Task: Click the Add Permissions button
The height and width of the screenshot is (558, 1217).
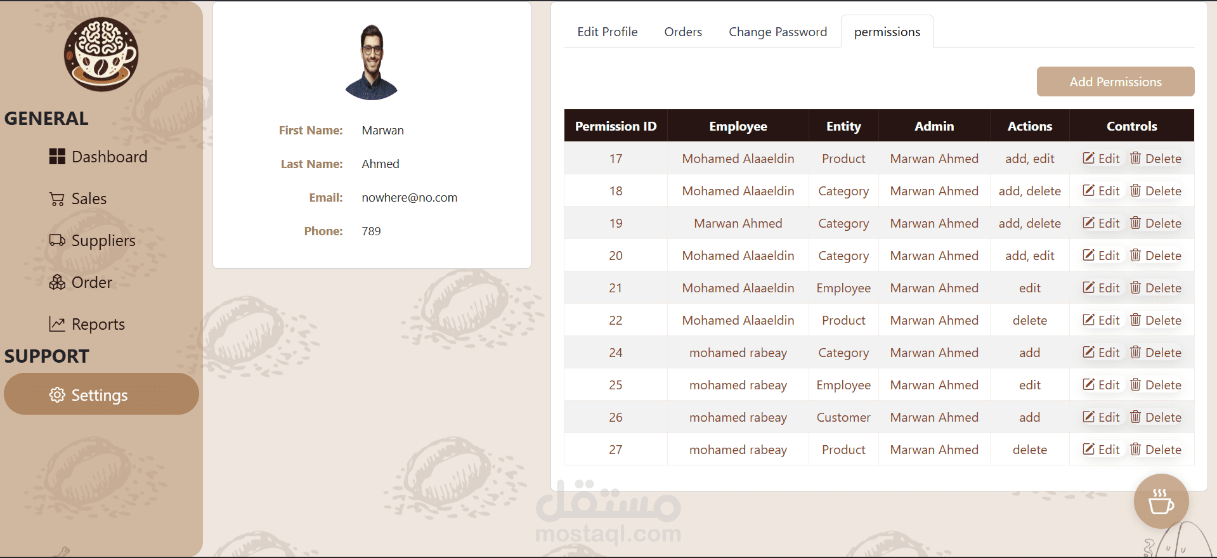Action: (1116, 82)
